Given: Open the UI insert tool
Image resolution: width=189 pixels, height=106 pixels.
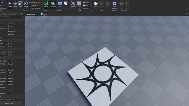Looking at the screenshot, I should coord(66,4).
